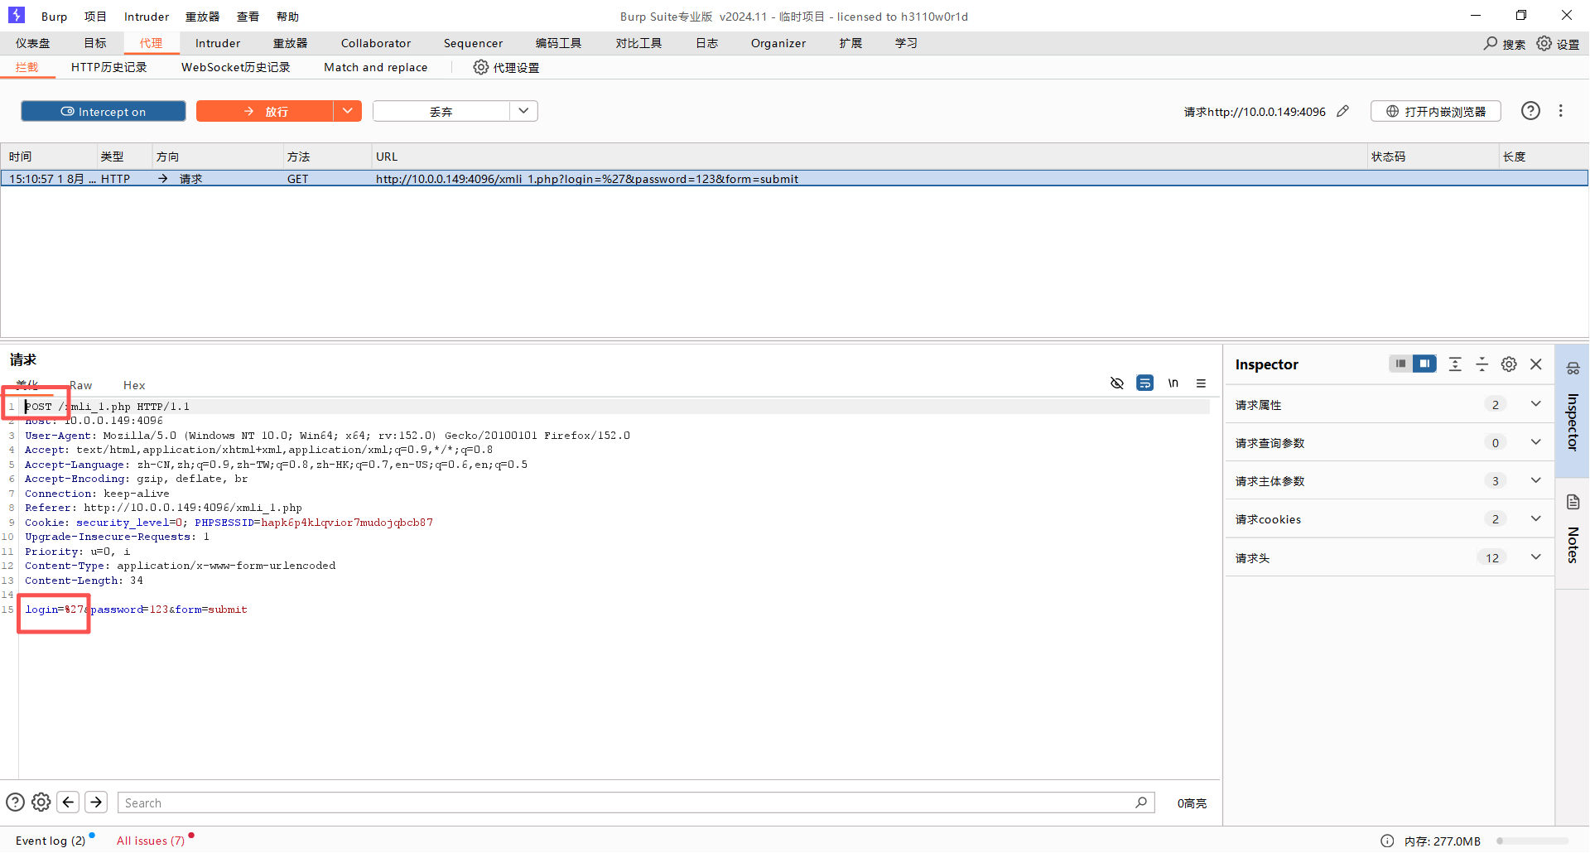This screenshot has height=853, width=1590.
Task: Switch the request view to Raw
Action: point(81,385)
